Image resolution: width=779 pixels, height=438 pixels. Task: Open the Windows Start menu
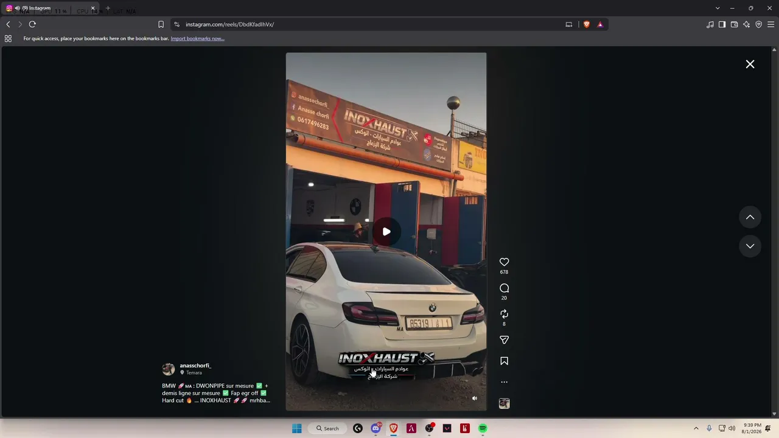click(x=296, y=428)
